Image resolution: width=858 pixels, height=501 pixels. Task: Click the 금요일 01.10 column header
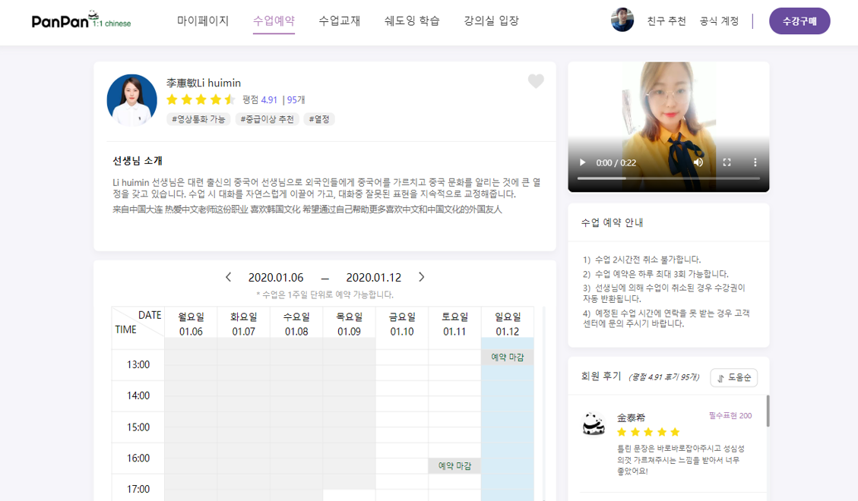[401, 323]
